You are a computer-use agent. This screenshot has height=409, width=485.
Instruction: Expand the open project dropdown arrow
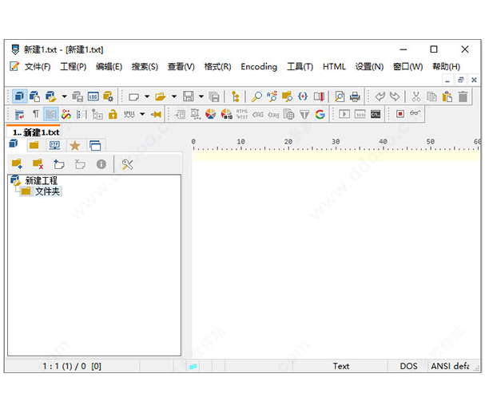(65, 96)
